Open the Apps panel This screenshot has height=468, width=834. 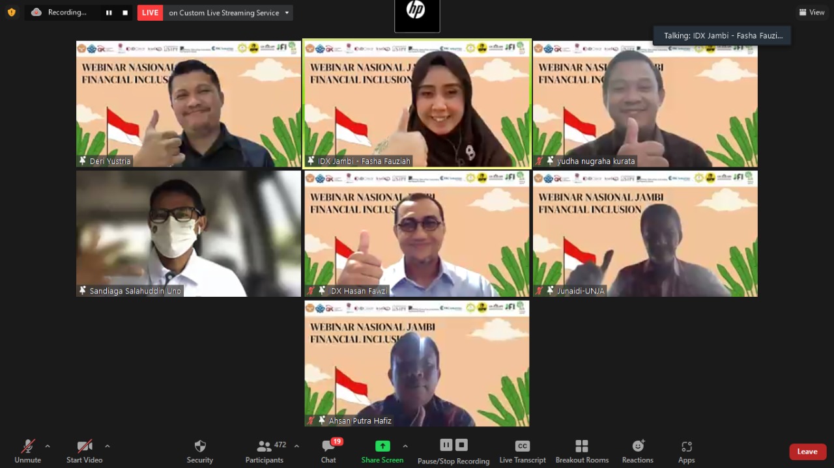(x=686, y=450)
